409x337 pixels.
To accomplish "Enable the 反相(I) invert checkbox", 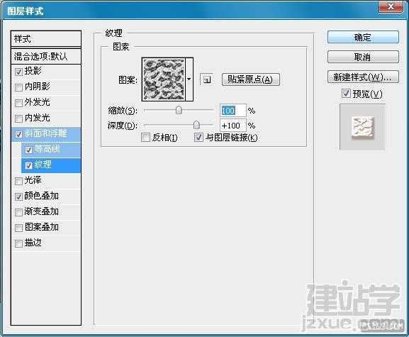I will pyautogui.click(x=145, y=137).
